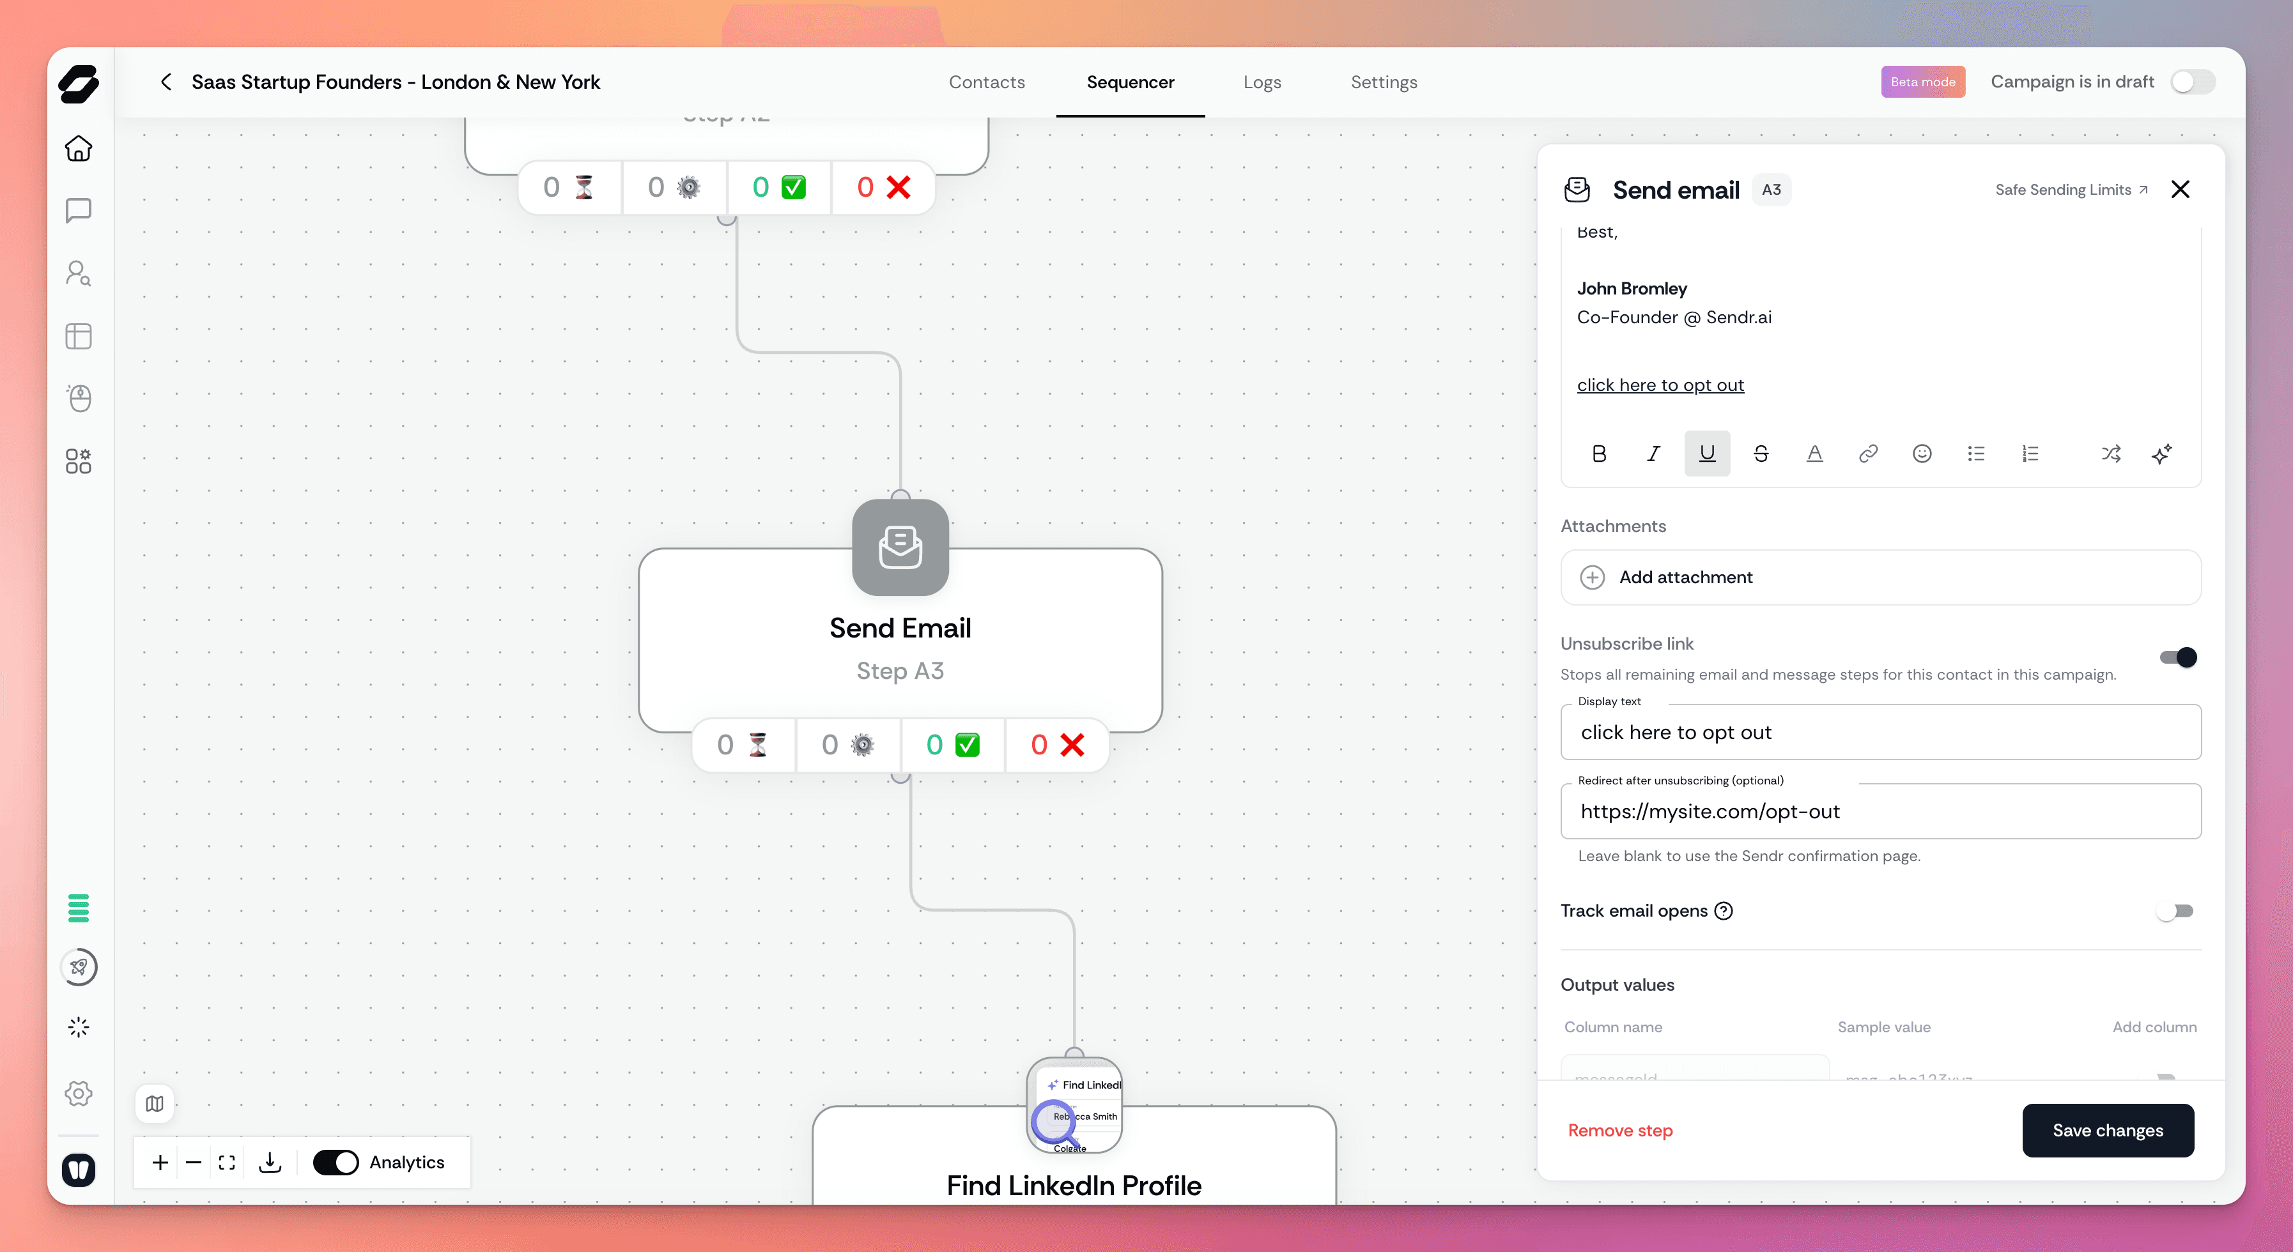Click the upper step's failed red X counter
Image resolution: width=2293 pixels, height=1252 pixels.
[883, 187]
